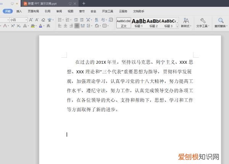Click the Line spacing icon
The width and height of the screenshot is (229, 164).
coord(89,26)
